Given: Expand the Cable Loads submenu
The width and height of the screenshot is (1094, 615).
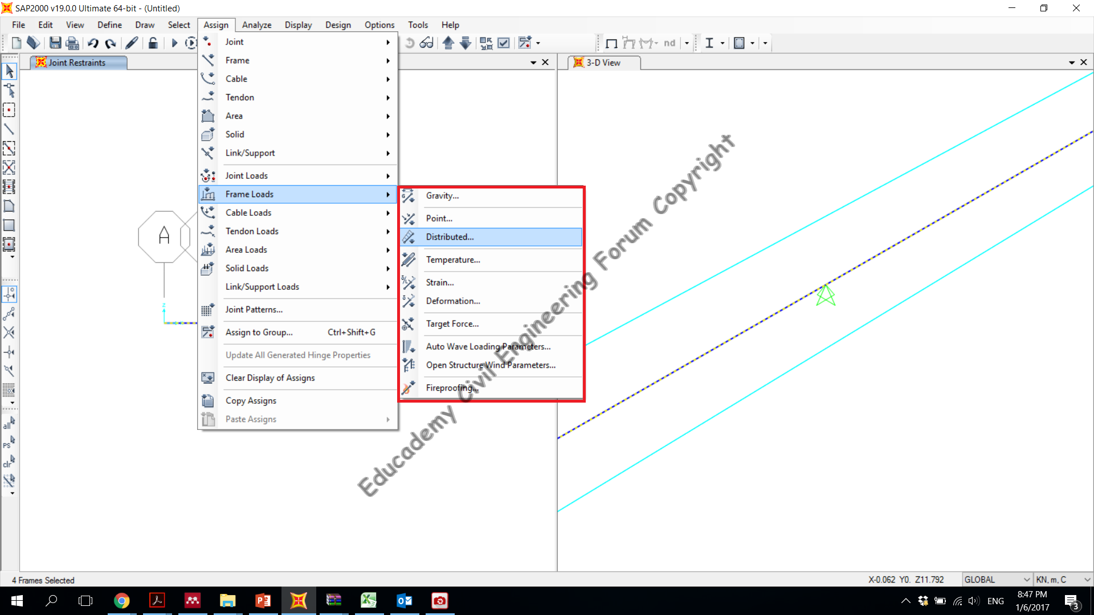Looking at the screenshot, I should point(297,213).
